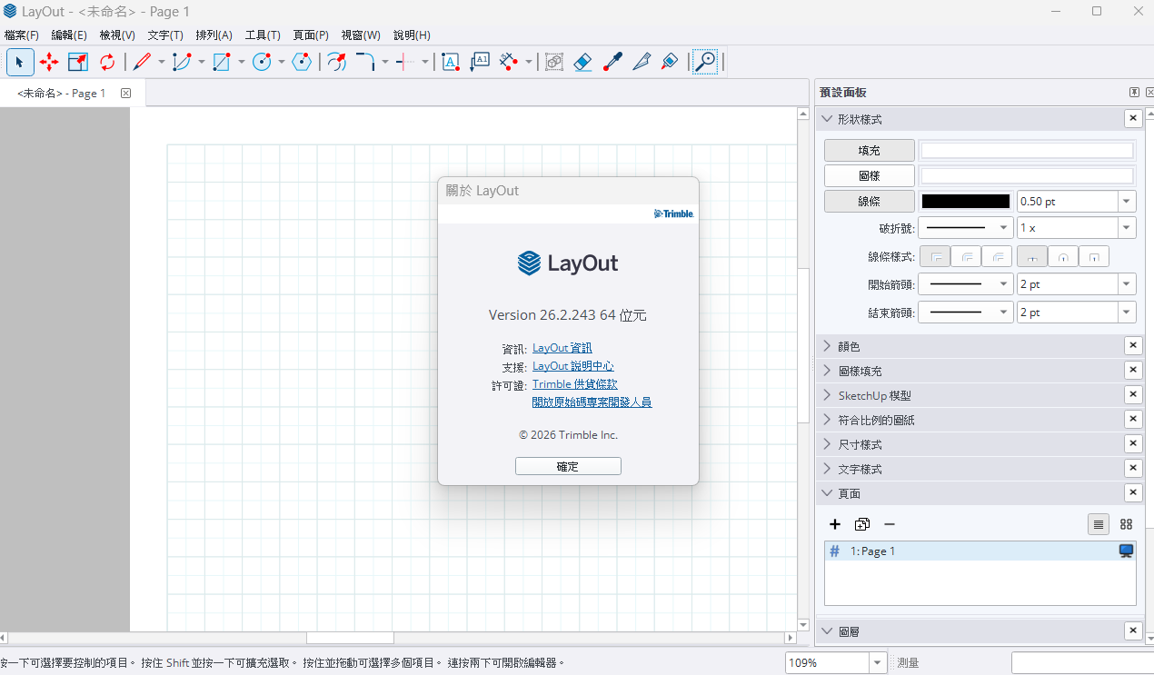Screen dimensions: 1154x675
Task: Select the Text box tool
Action: (x=450, y=62)
